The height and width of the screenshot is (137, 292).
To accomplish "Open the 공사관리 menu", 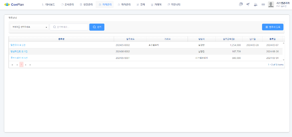I will (x=67, y=5).
